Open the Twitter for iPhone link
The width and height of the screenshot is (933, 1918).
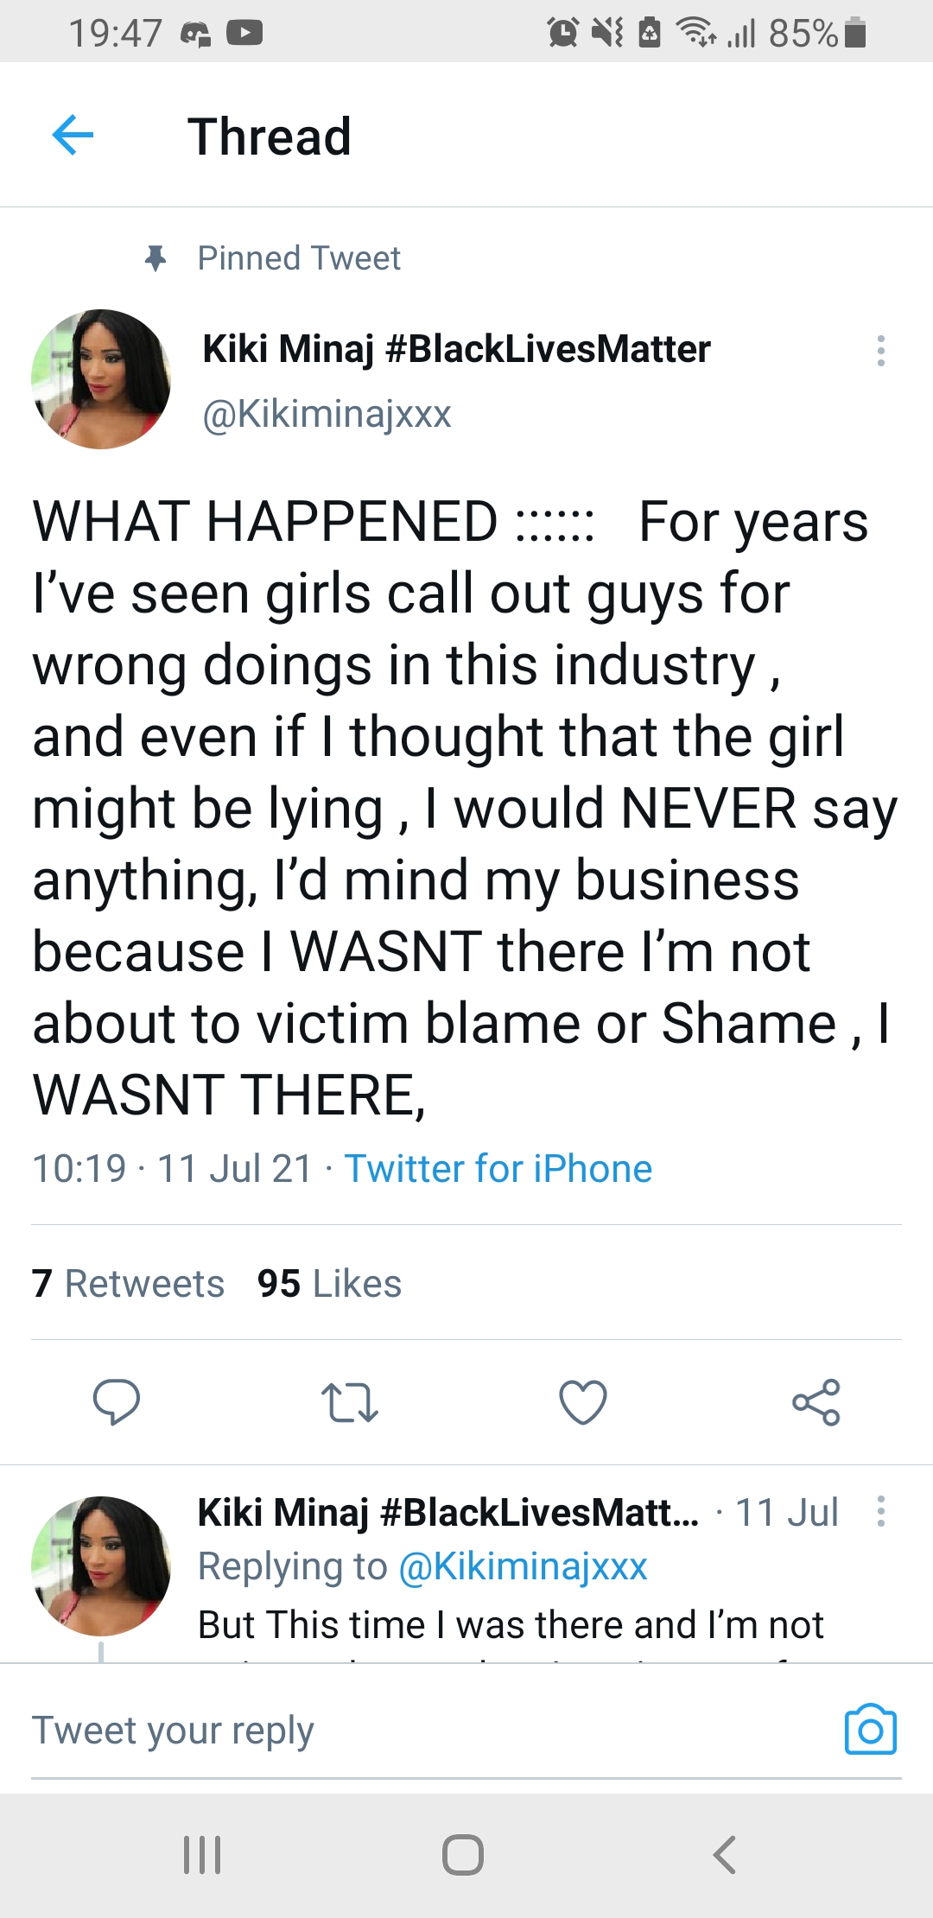point(498,1168)
